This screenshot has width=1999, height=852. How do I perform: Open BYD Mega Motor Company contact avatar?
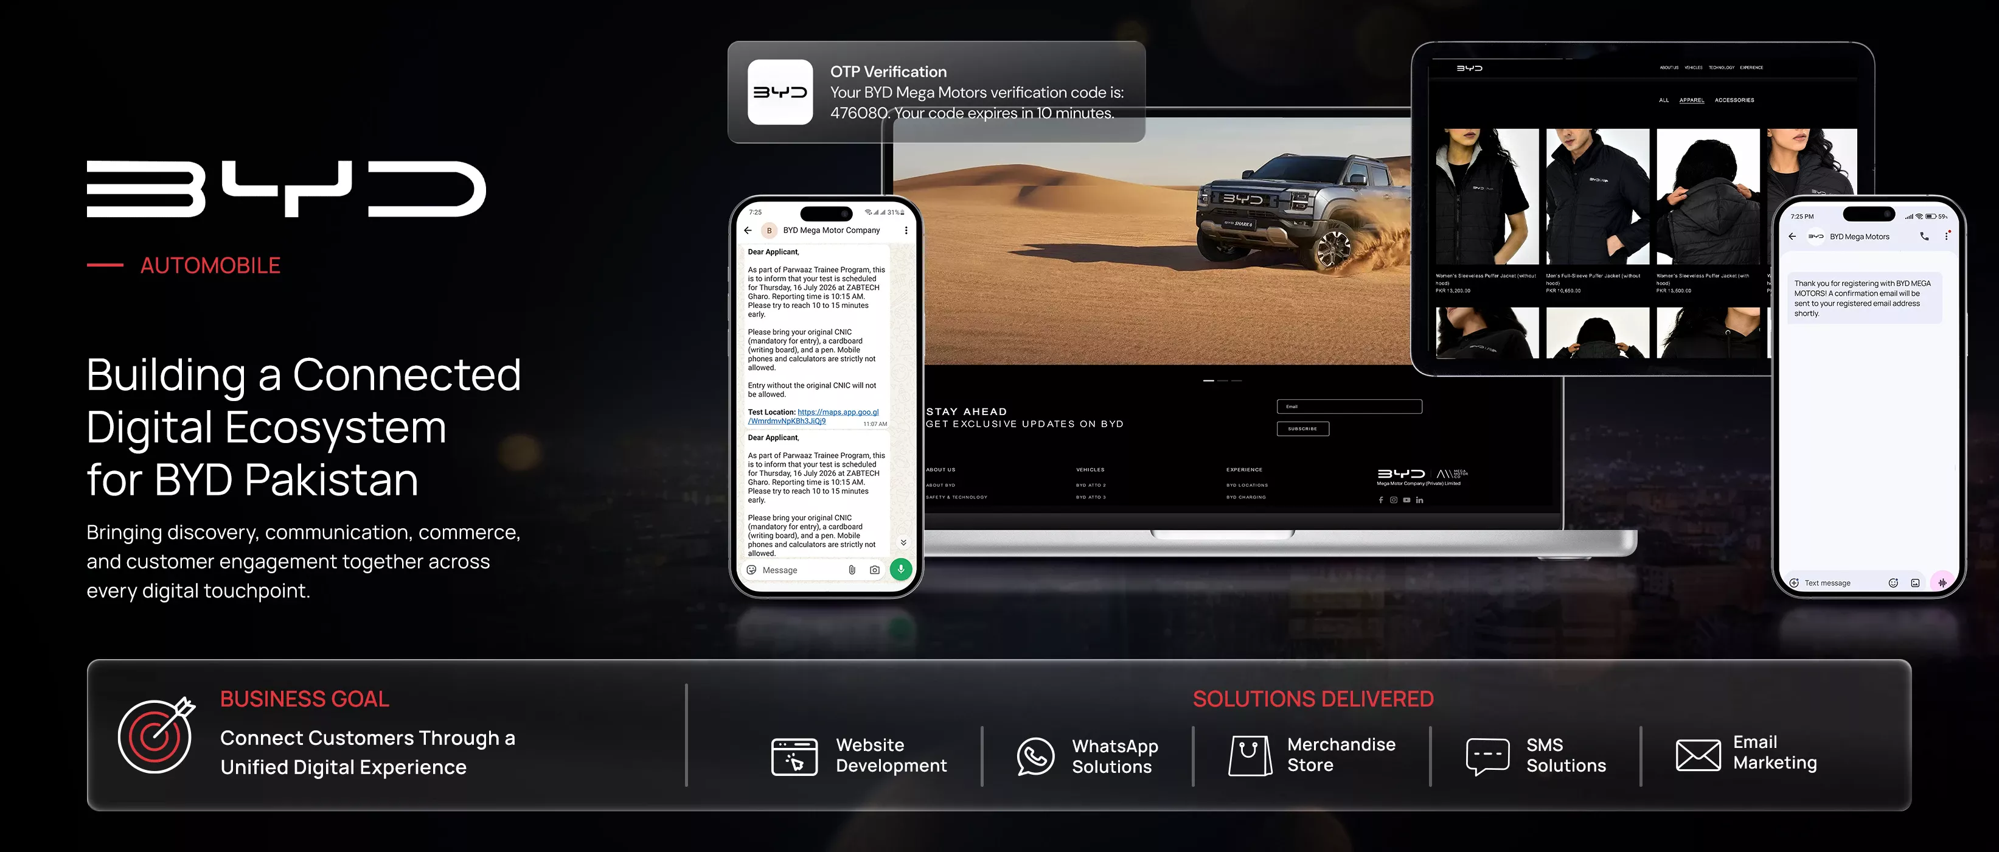(769, 231)
